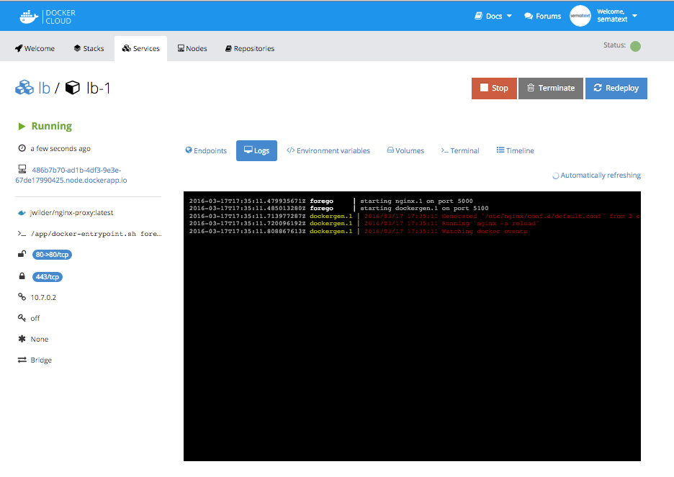Viewport: 674px width, 477px height.
Task: Click the Docs book icon
Action: pos(478,16)
